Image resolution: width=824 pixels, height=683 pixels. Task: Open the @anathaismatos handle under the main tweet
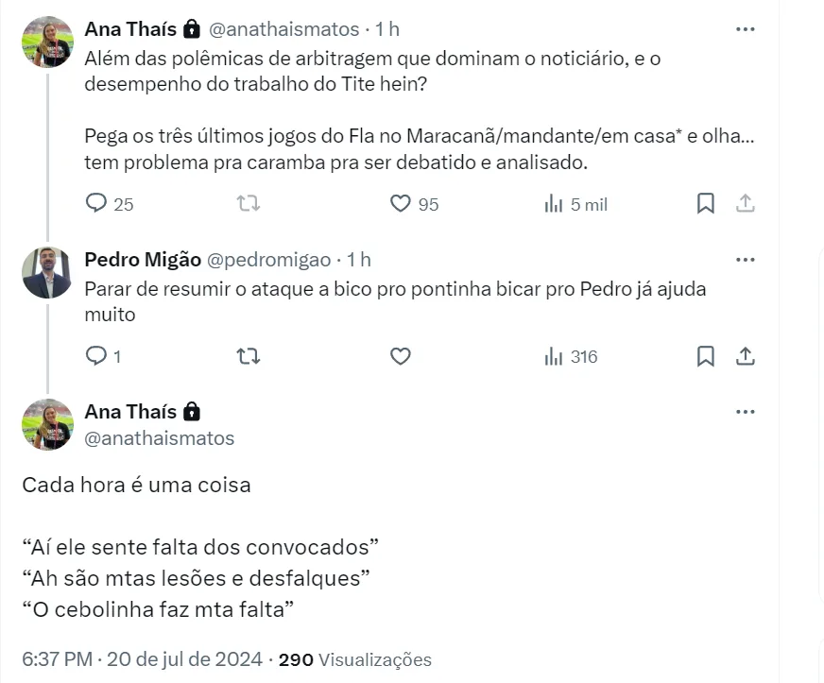point(160,438)
